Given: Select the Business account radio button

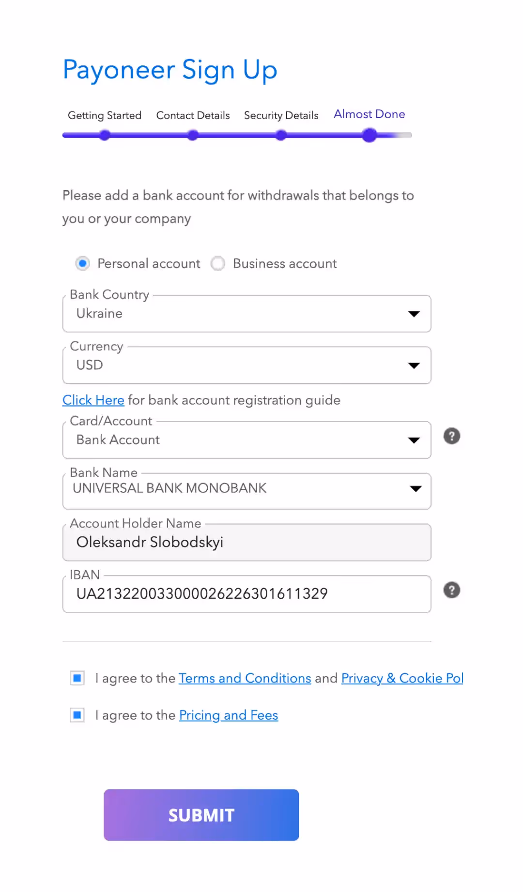Looking at the screenshot, I should click(x=218, y=263).
